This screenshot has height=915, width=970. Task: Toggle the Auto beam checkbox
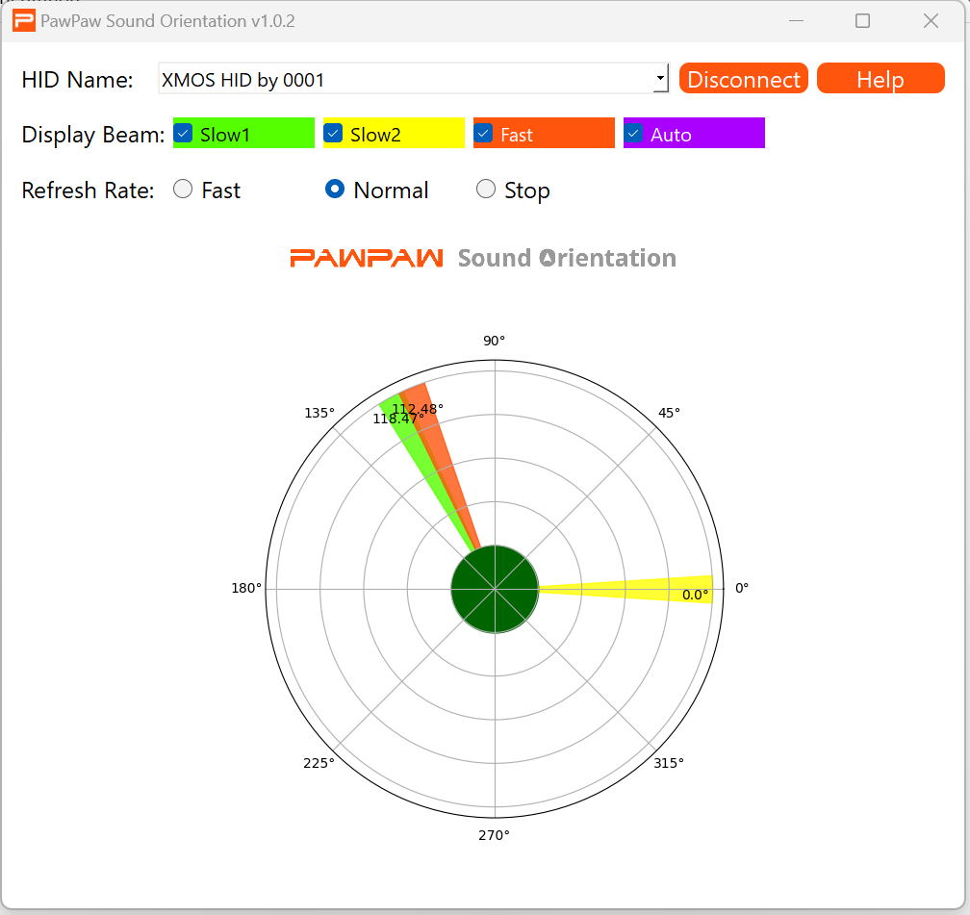click(x=633, y=133)
